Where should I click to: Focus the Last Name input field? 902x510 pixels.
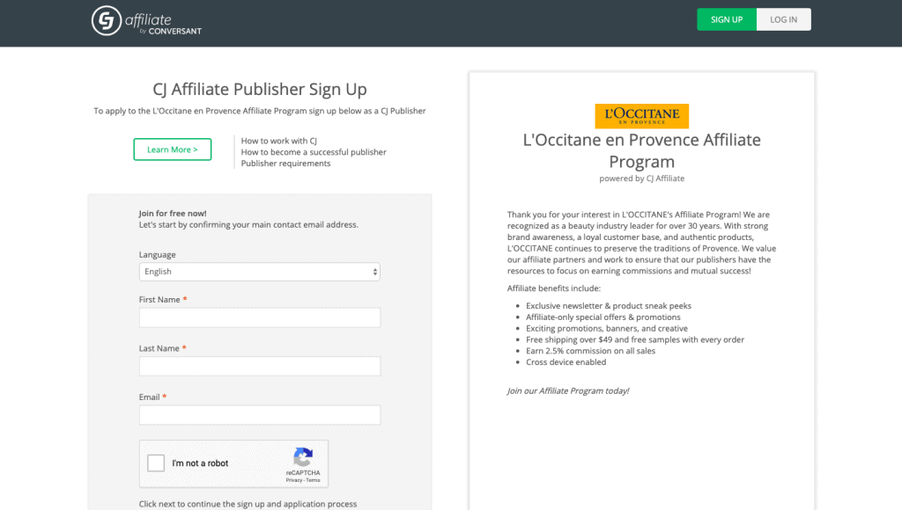point(260,367)
